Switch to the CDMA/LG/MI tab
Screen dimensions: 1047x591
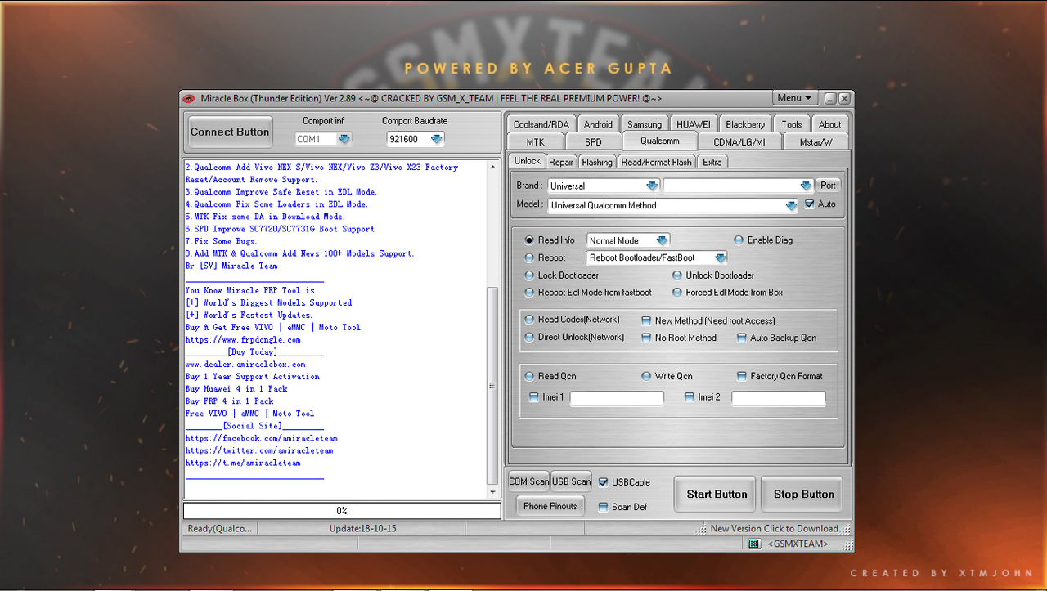point(739,142)
